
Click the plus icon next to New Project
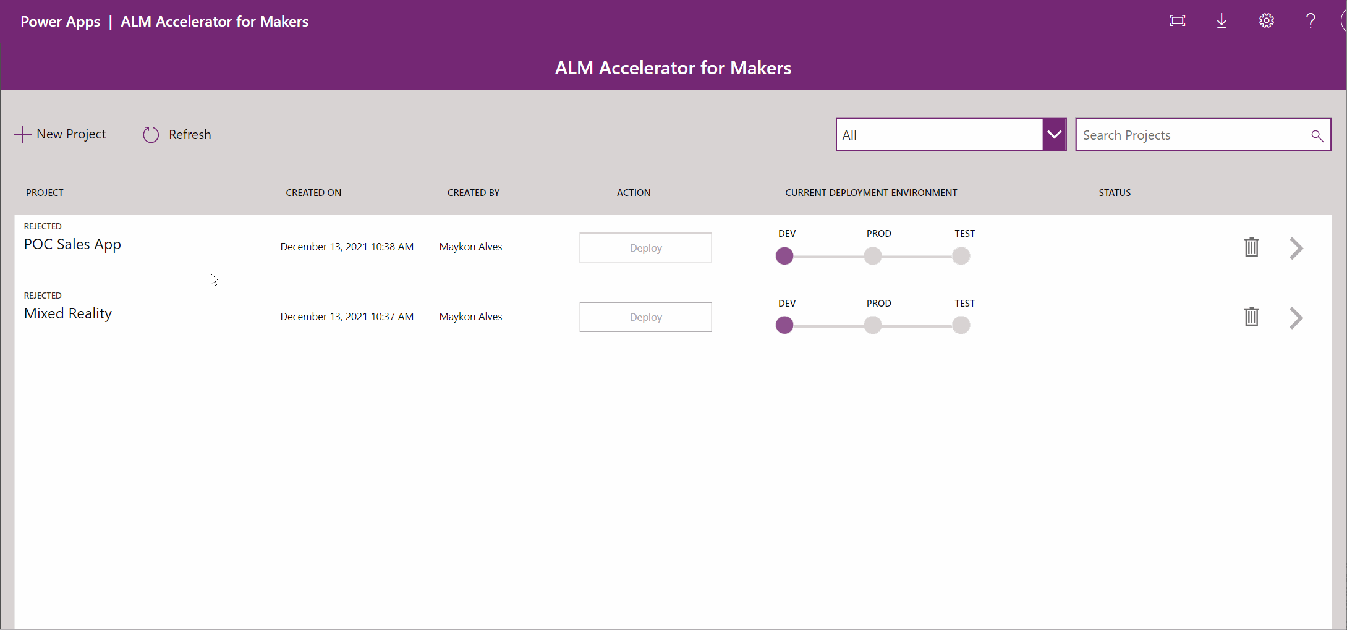pos(22,134)
